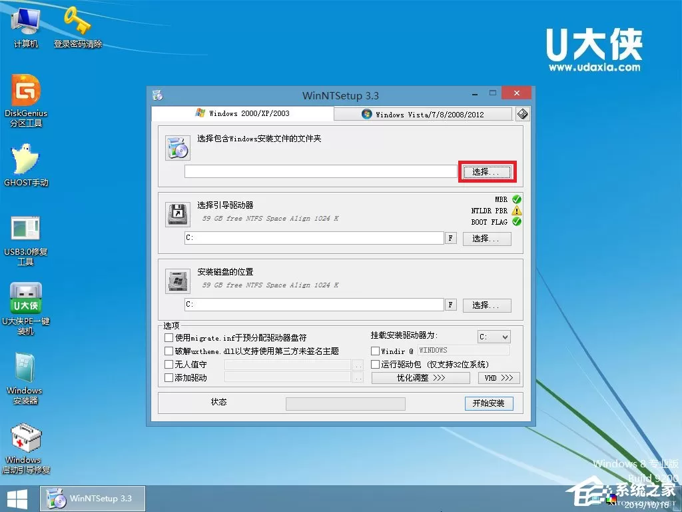Click the NTLDR PBR yellow warning icon
The image size is (682, 512).
pos(517,211)
